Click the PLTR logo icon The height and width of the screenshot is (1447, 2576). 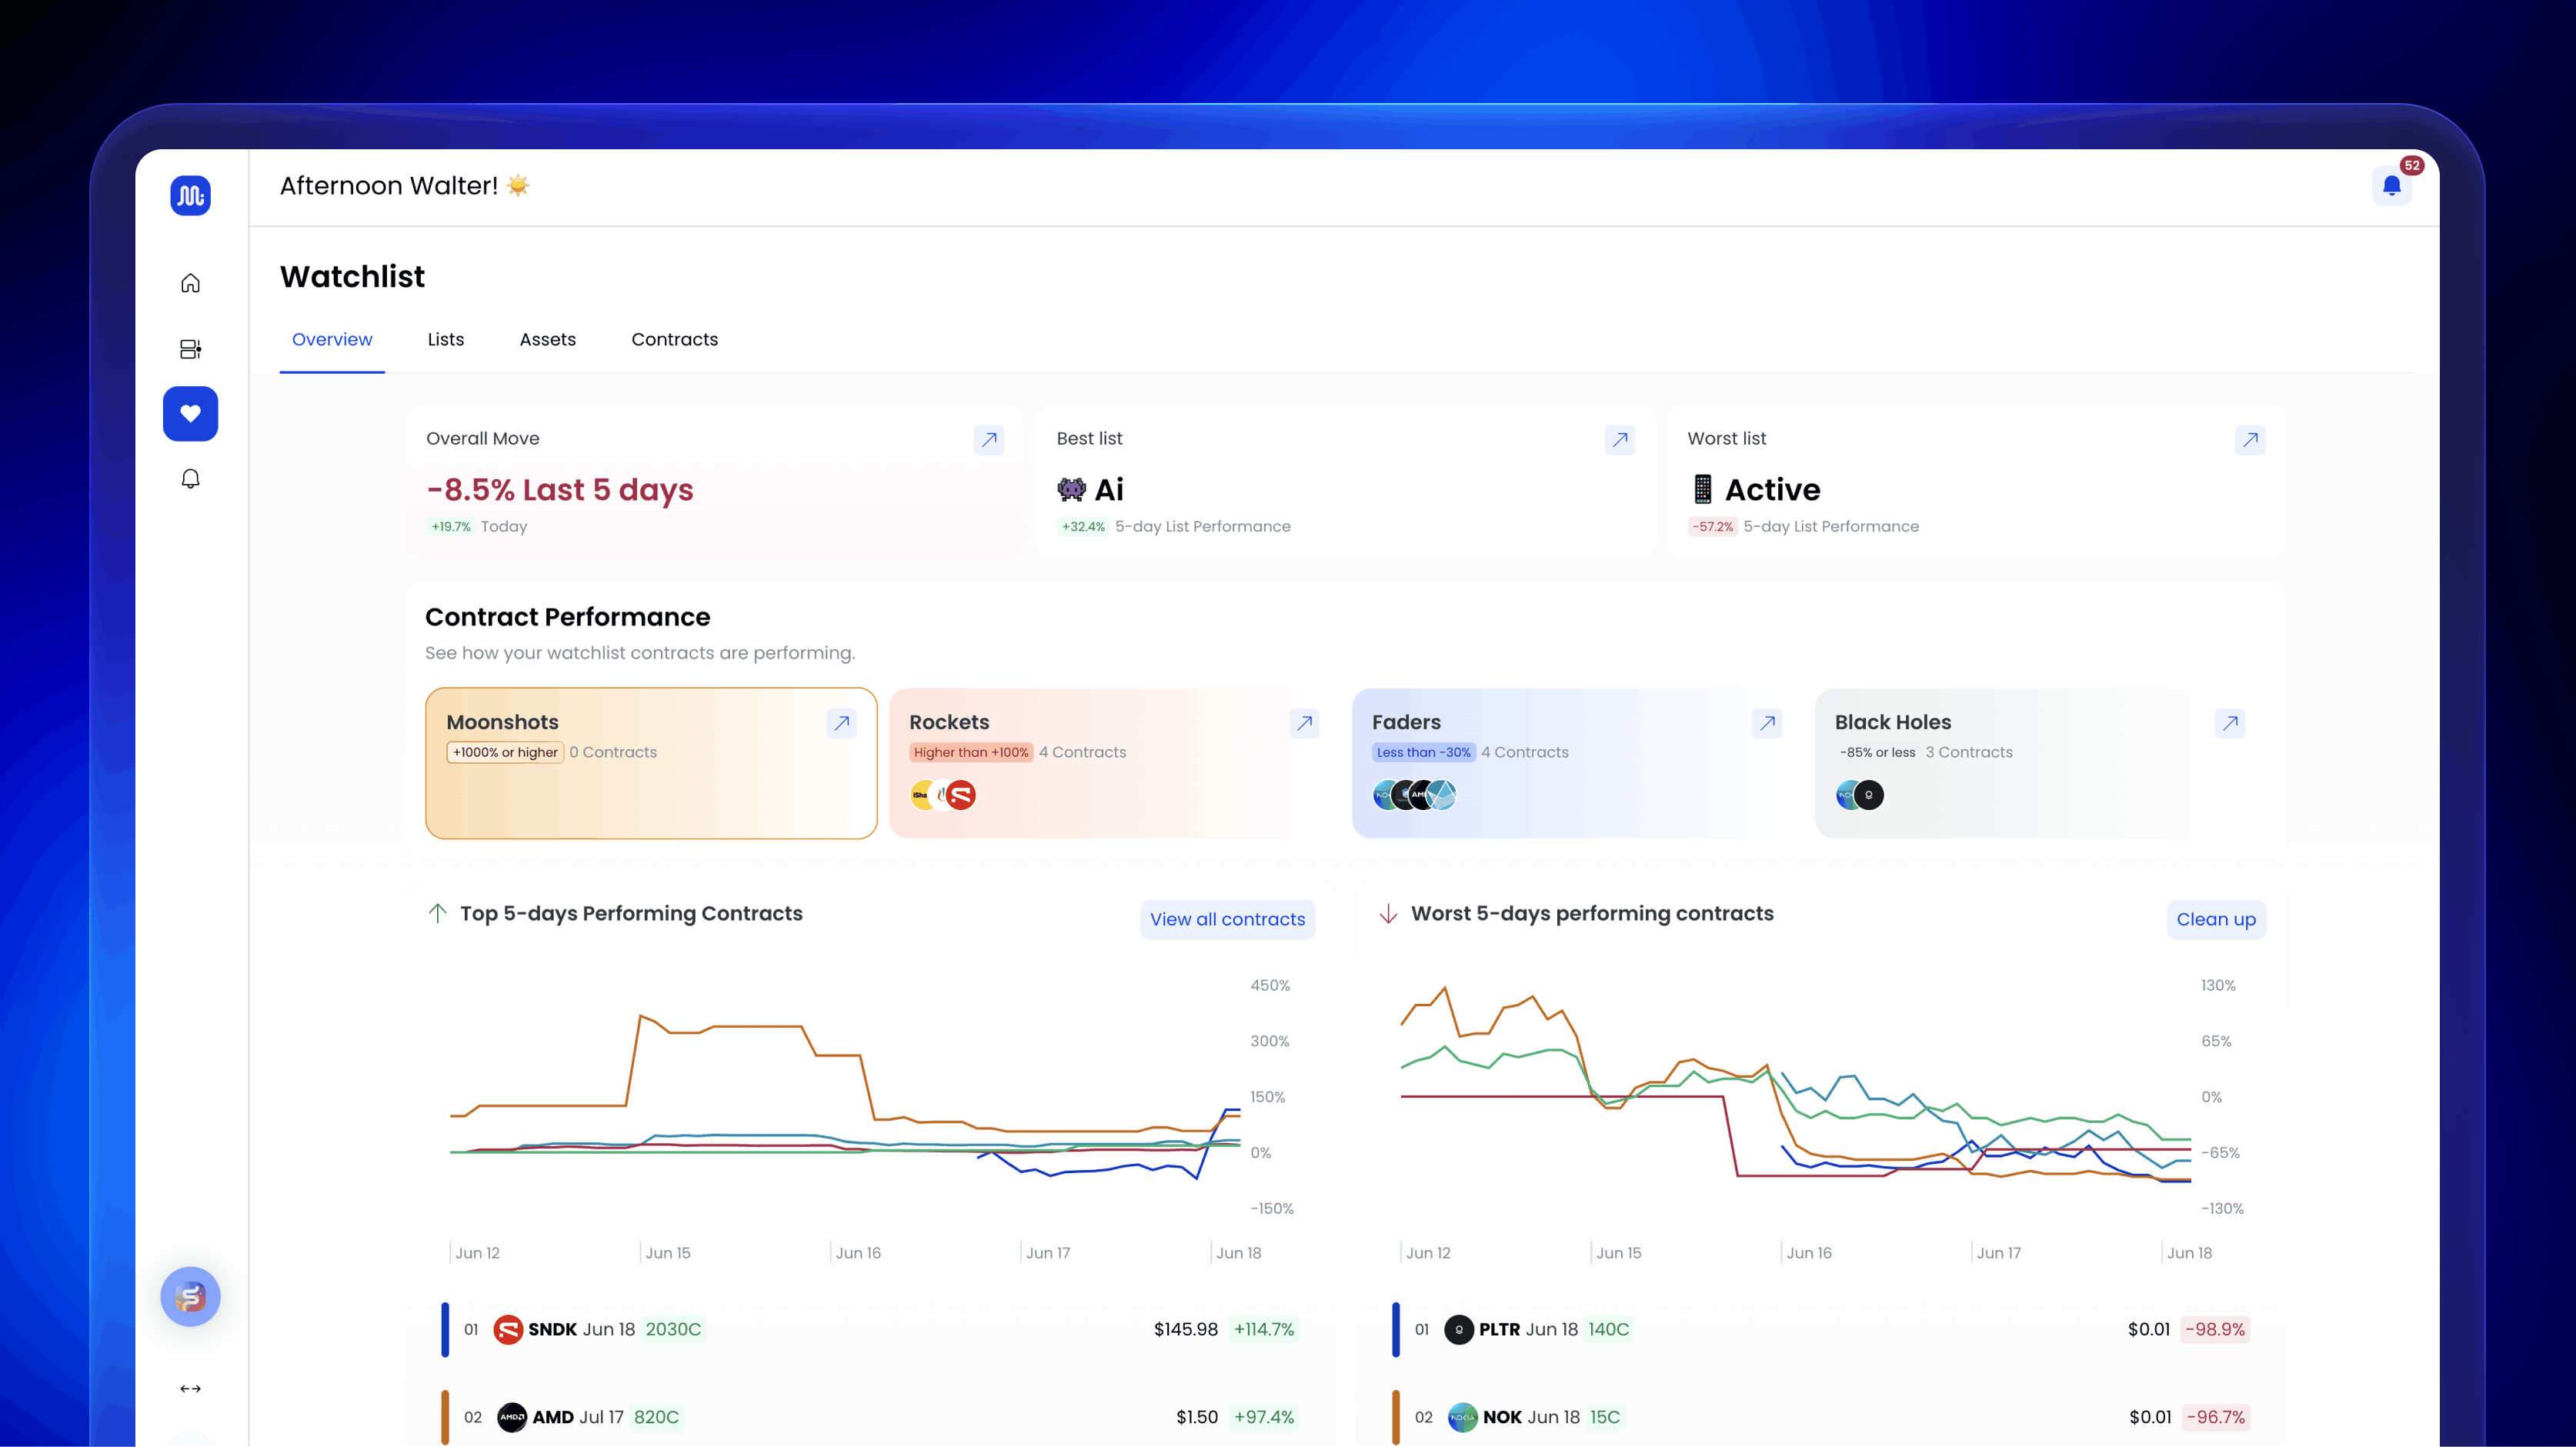pyautogui.click(x=1459, y=1329)
